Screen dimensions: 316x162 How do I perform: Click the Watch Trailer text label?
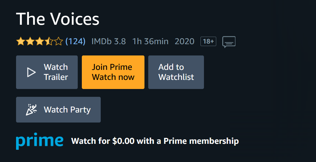point(56,72)
